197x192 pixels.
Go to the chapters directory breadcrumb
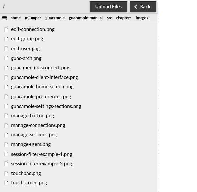124,18
